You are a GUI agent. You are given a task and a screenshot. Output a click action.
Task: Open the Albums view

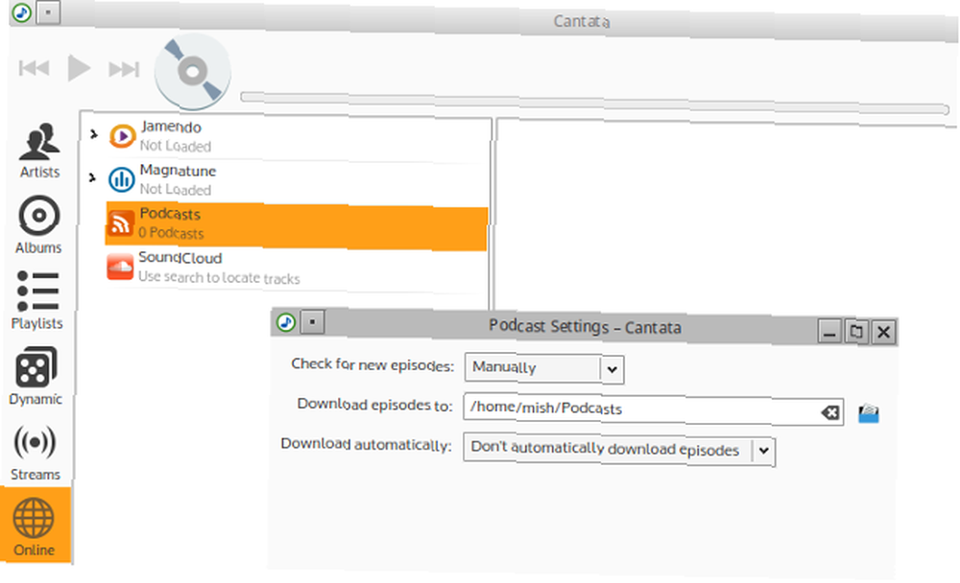click(x=38, y=224)
